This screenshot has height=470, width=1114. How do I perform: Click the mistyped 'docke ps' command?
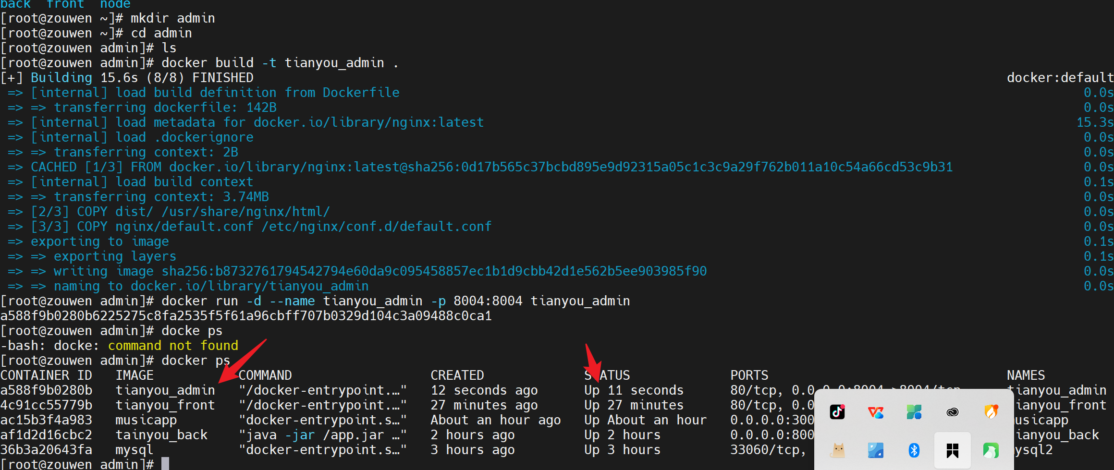tap(192, 331)
